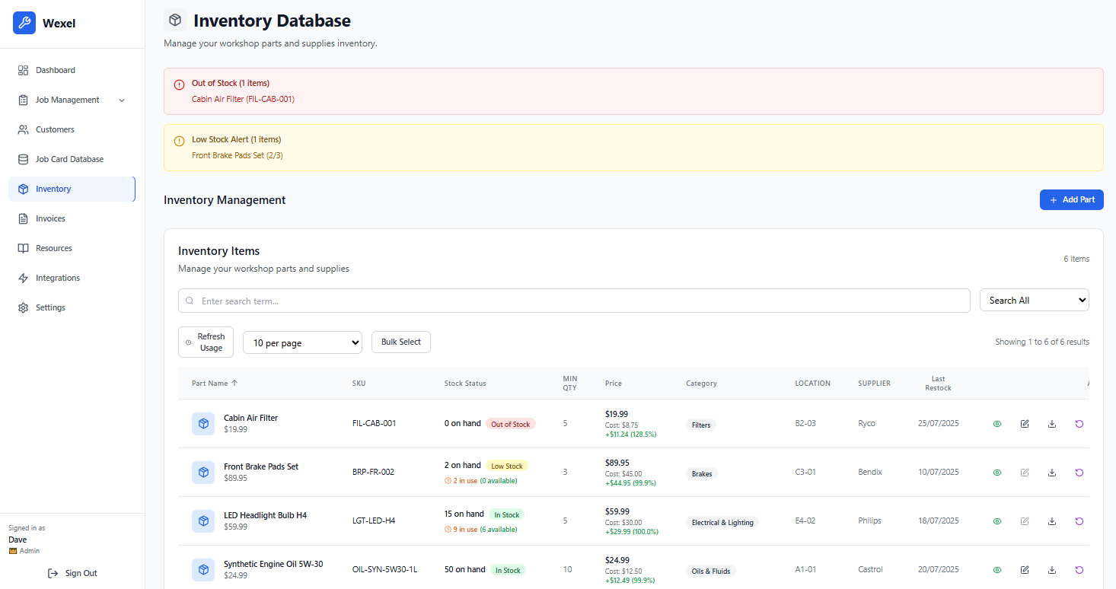The height and width of the screenshot is (589, 1116).
Task: Click the Last Restock column header
Action: [x=938, y=383]
